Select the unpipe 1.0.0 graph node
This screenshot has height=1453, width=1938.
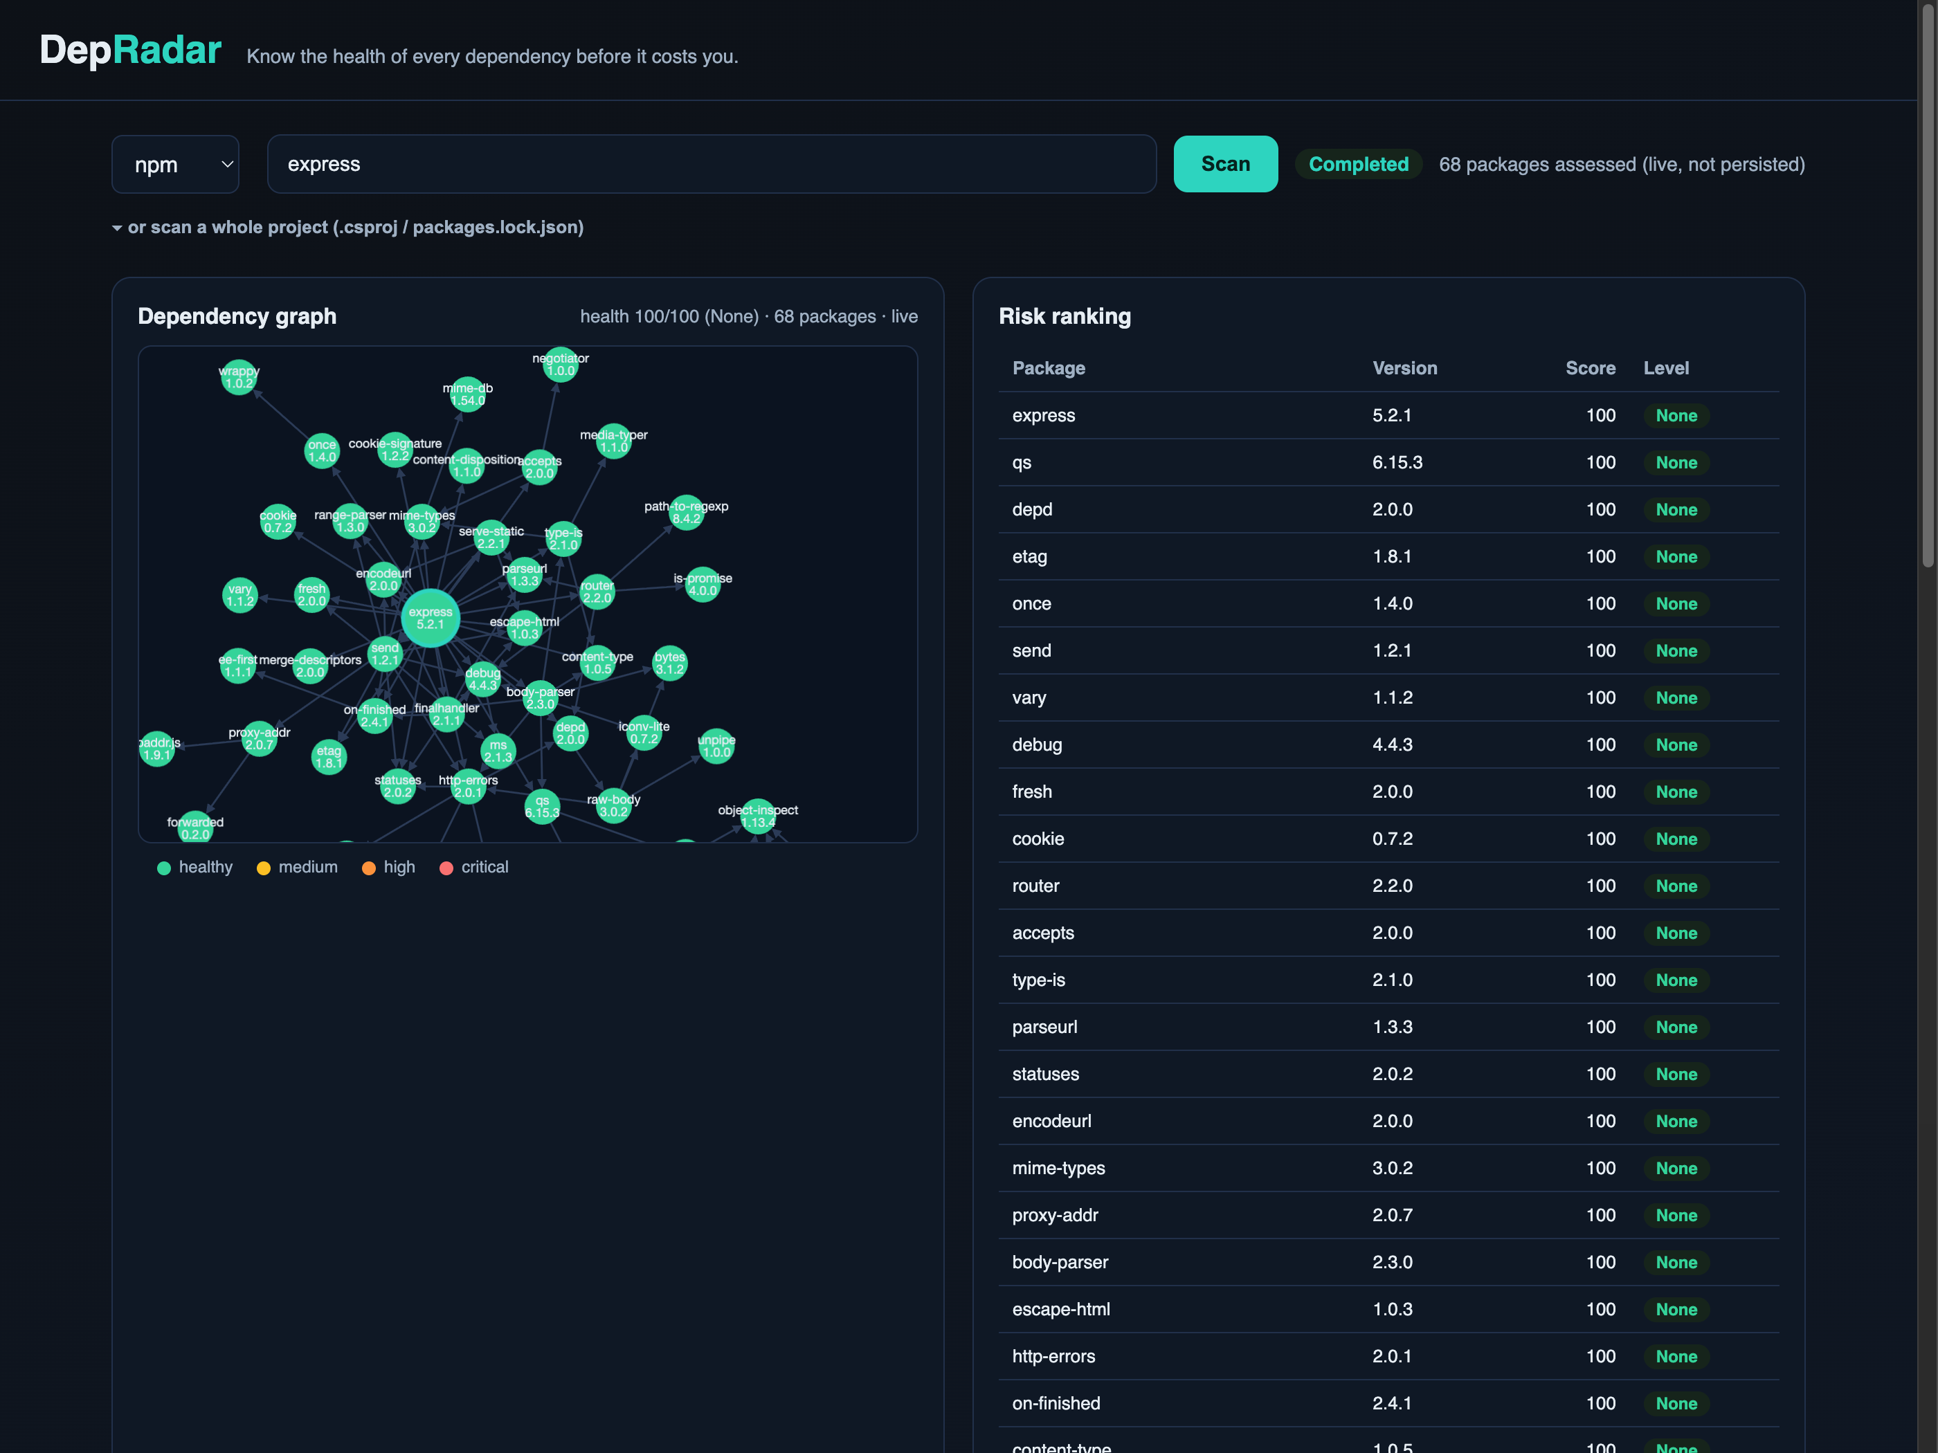click(716, 746)
